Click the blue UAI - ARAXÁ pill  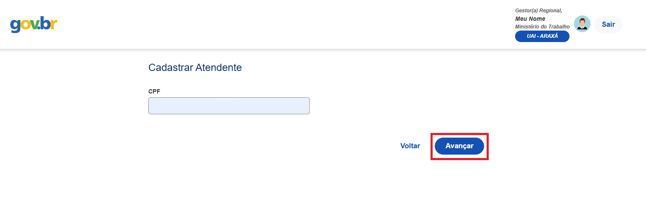(542, 37)
